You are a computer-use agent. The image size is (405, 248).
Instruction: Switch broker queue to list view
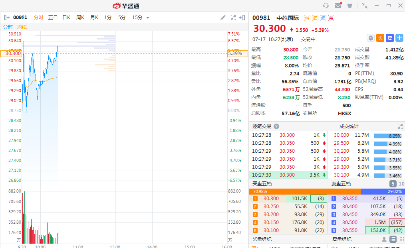click(393, 239)
